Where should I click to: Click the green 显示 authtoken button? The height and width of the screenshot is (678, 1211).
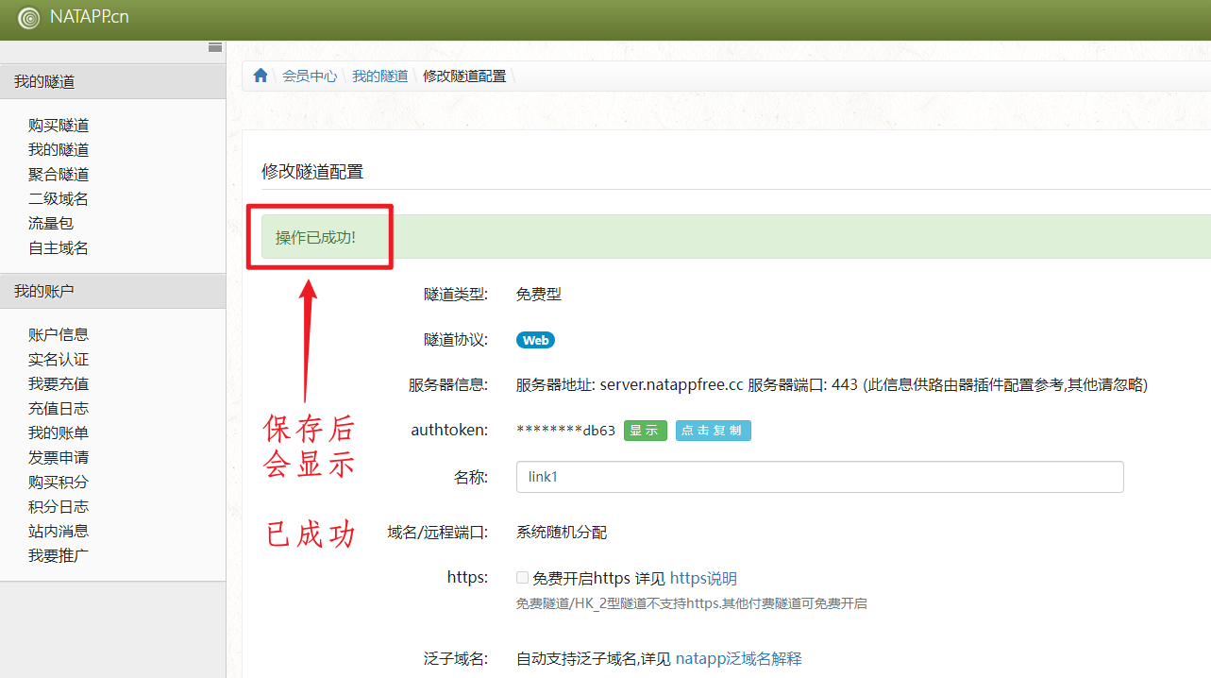click(x=645, y=431)
